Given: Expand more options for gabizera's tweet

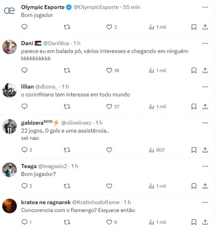Looking at the screenshot, I should point(205,123).
